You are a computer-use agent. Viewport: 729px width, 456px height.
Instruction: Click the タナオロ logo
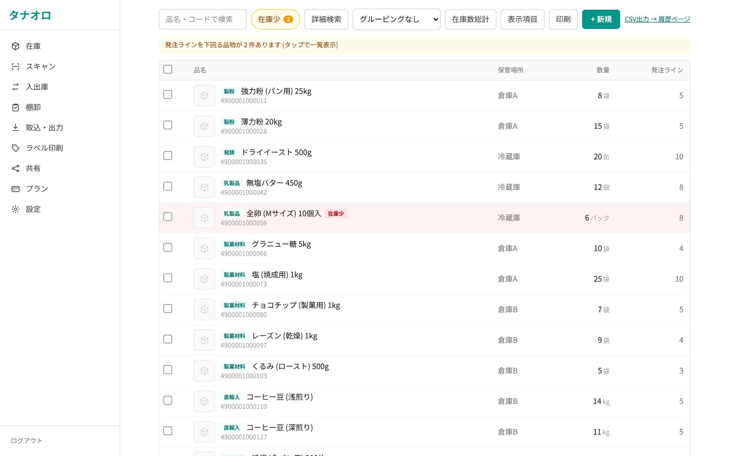[30, 15]
